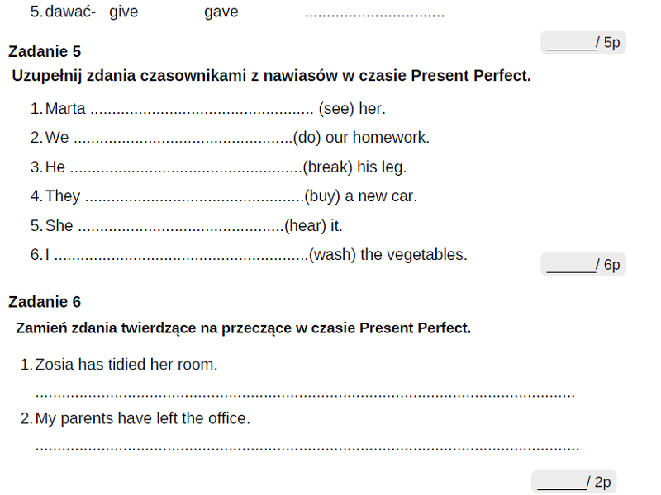Click the 'Zadanie 5' heading
Image resolution: width=661 pixels, height=495 pixels.
point(45,51)
